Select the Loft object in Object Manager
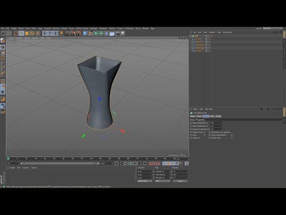 (196, 36)
